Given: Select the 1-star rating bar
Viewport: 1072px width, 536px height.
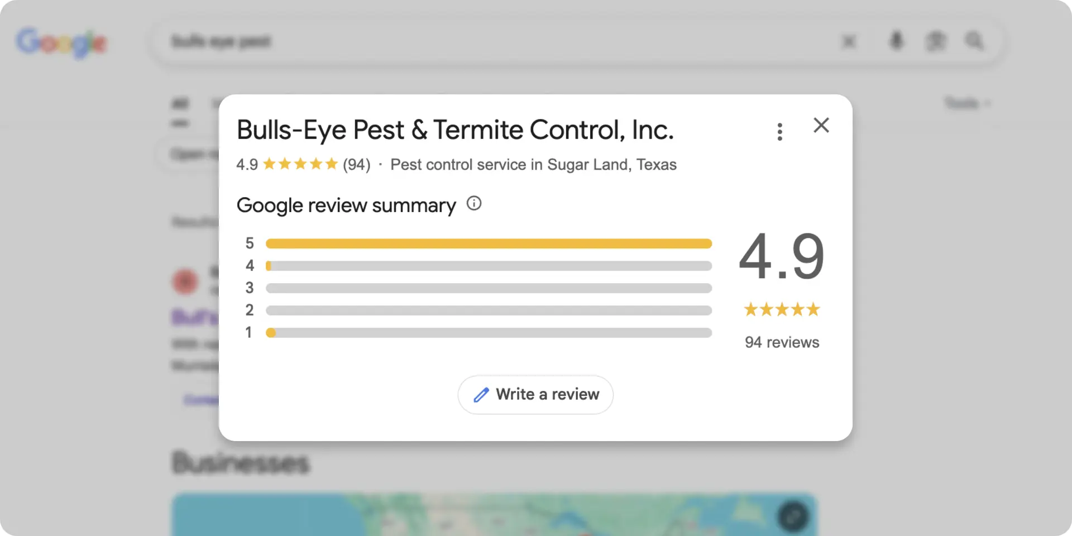Looking at the screenshot, I should click(489, 333).
